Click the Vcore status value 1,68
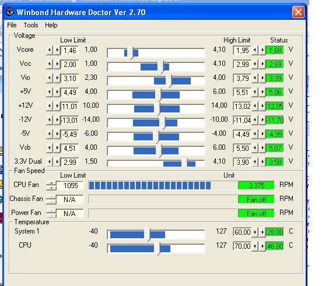 pos(275,51)
